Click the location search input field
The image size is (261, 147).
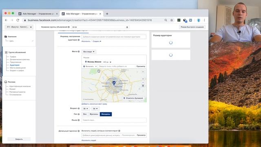coord(117,66)
